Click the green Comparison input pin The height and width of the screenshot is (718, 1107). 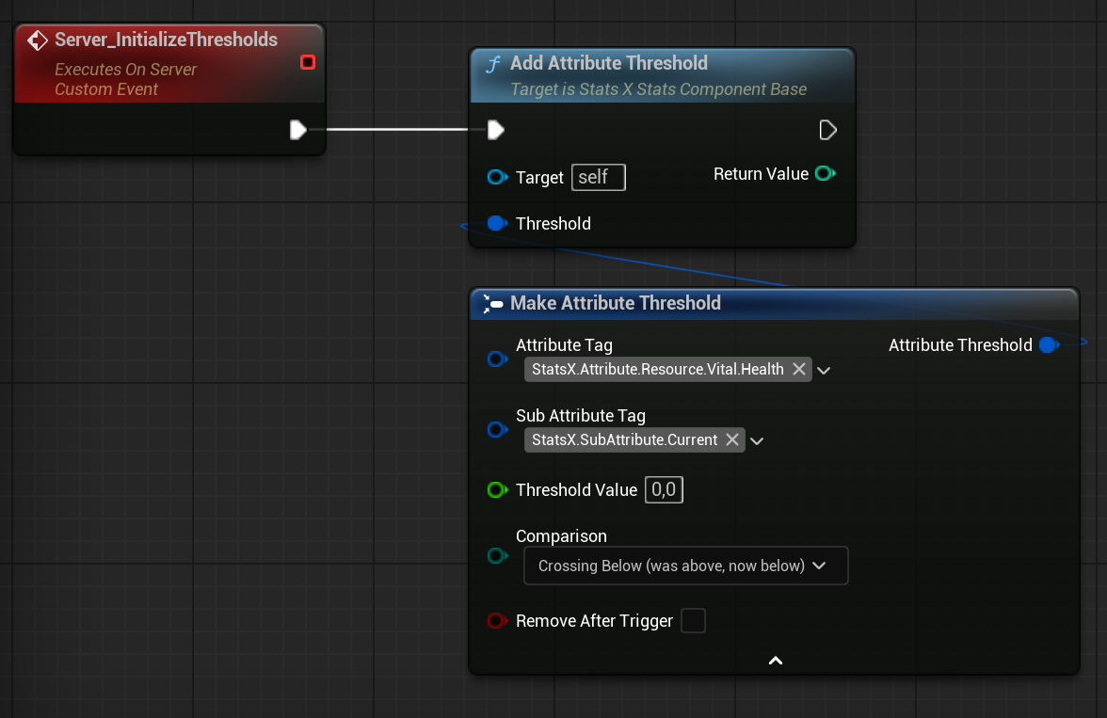497,555
